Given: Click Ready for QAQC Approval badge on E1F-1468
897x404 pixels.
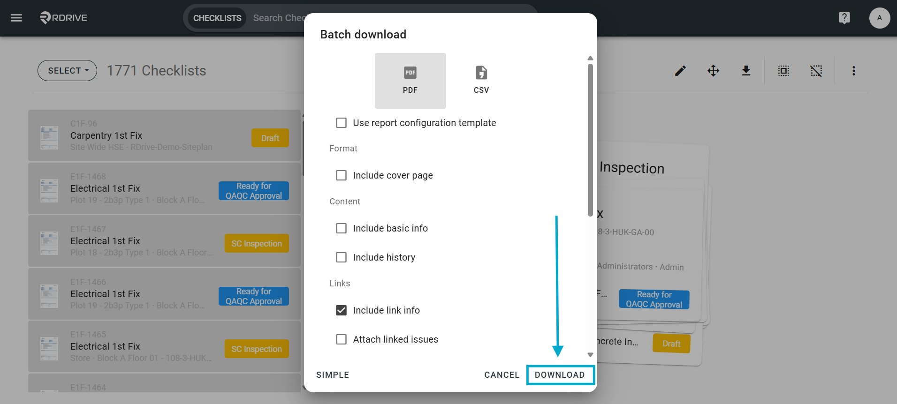Looking at the screenshot, I should coord(254,191).
